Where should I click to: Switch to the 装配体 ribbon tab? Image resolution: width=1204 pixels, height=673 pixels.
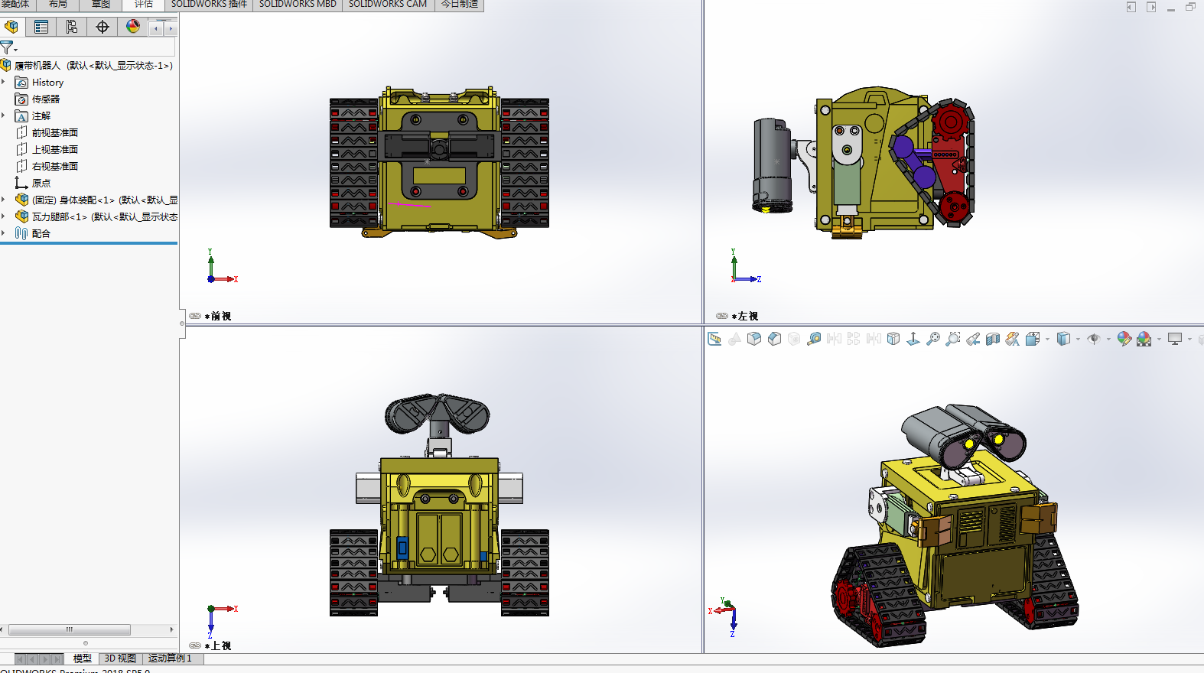tap(15, 4)
